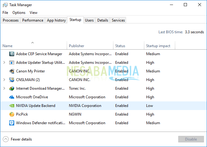Click the Low startup impact value
The width and height of the screenshot is (207, 147).
coord(150,106)
